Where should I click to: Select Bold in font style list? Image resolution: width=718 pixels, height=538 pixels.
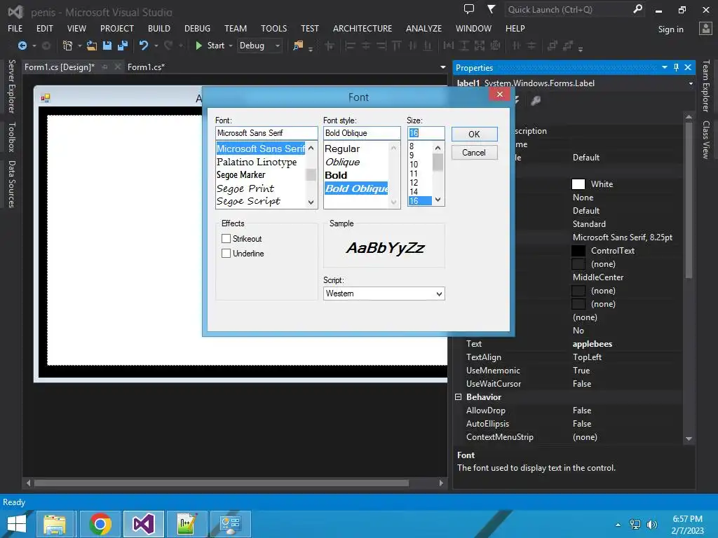[336, 175]
